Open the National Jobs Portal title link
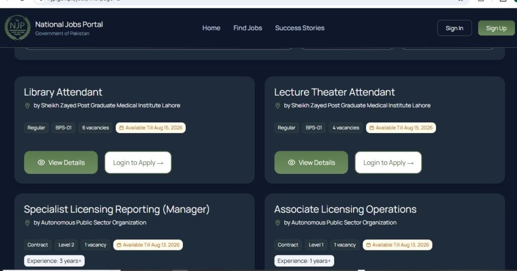The width and height of the screenshot is (517, 271). 69,24
